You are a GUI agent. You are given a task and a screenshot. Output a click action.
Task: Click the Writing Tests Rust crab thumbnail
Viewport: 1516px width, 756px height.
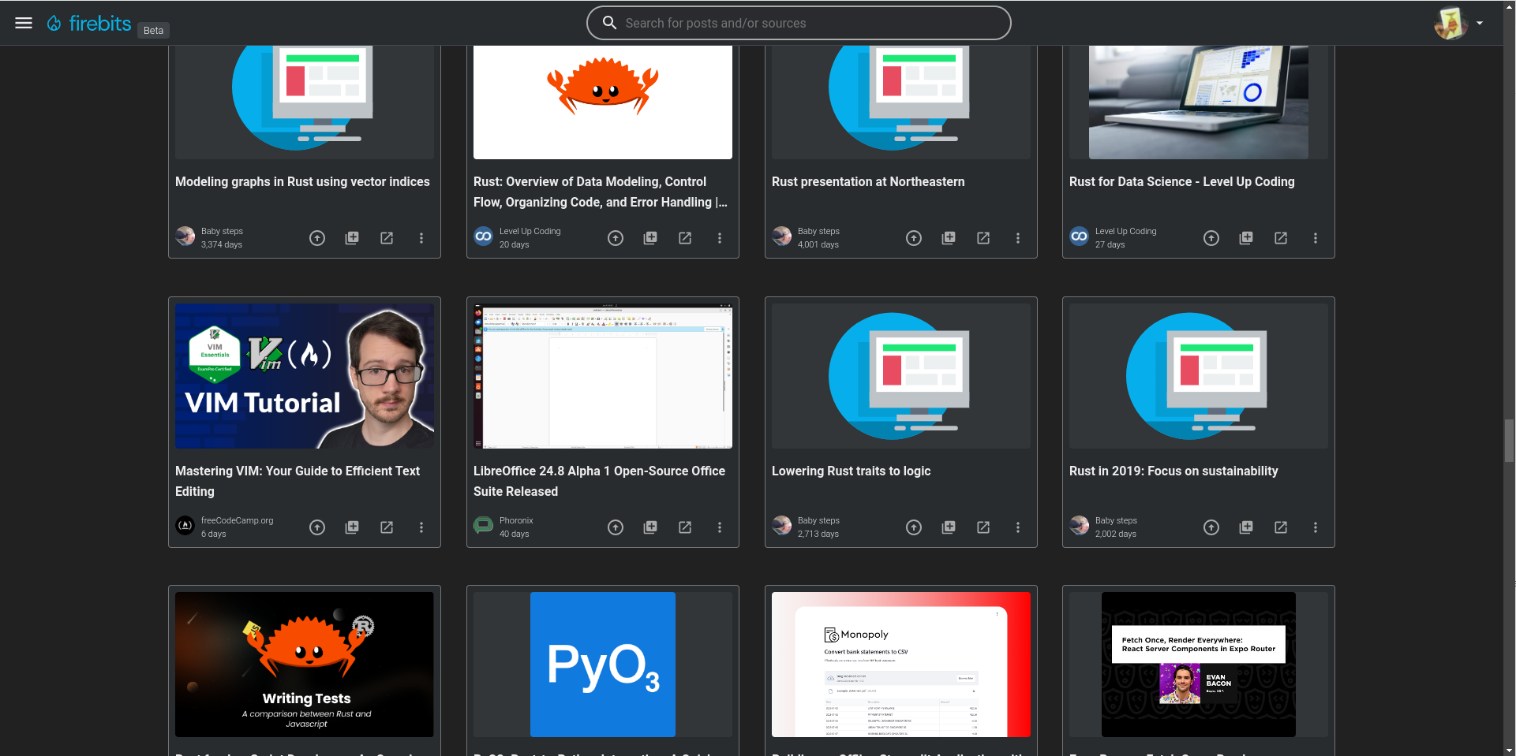tap(305, 665)
